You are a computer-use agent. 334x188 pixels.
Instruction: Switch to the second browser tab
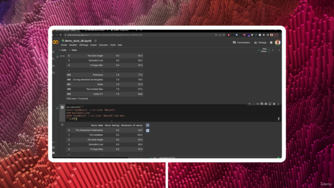95,30
